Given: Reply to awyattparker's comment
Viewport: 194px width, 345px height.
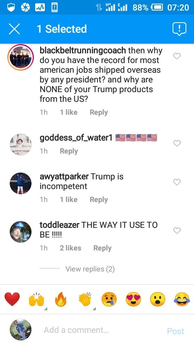Looking at the screenshot, I should [99, 200].
